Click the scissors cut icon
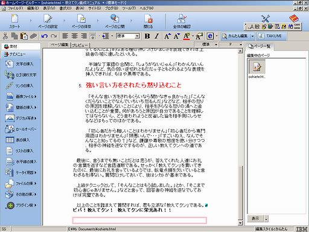Image resolution: width=309 pixels, height=232 pixels. [5, 36]
